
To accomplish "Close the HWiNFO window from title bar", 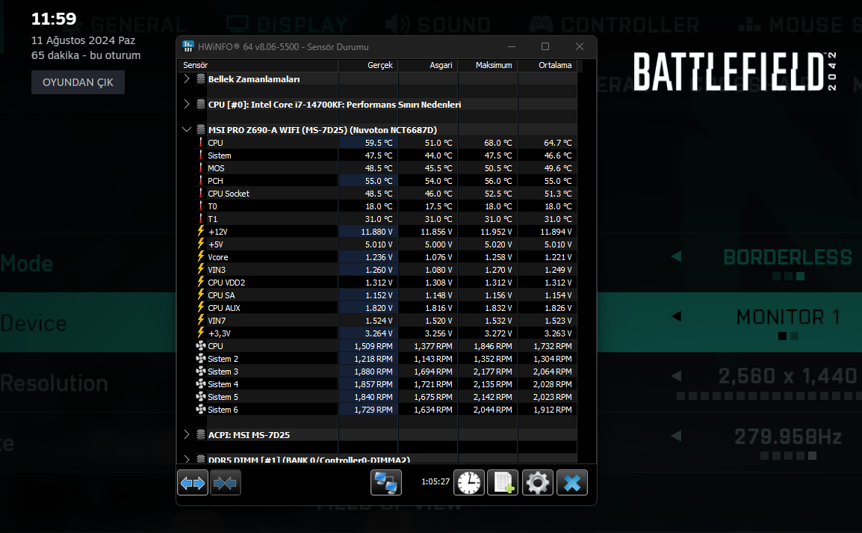I will coord(580,47).
